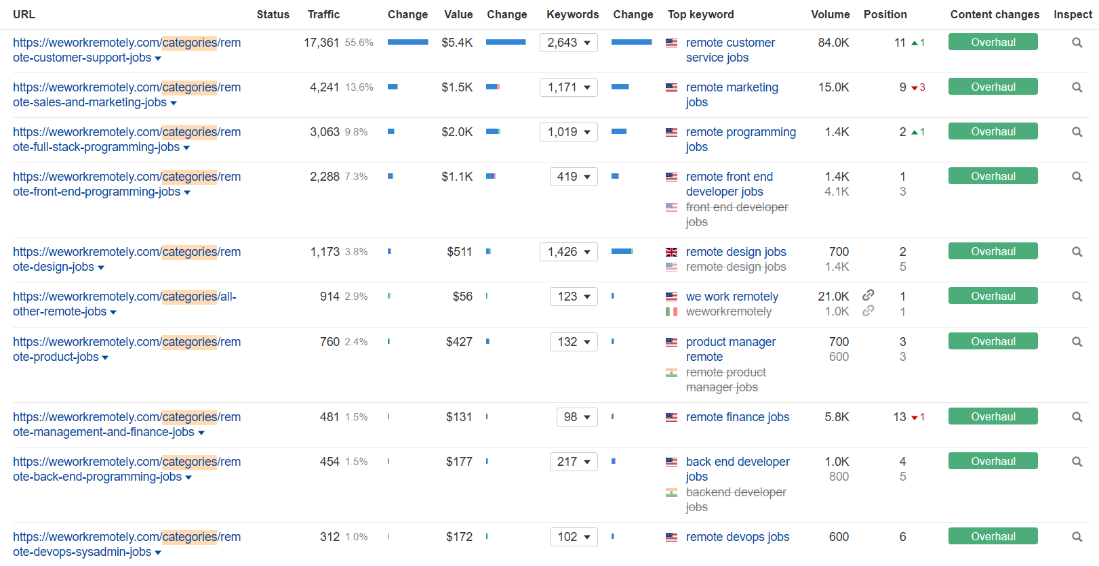
Task: Click traffic share 13.6%
Action: tap(359, 87)
